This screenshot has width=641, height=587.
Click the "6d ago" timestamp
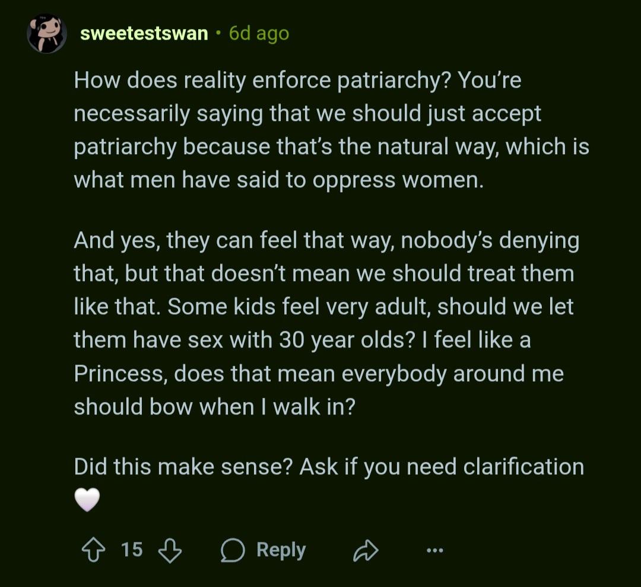click(x=259, y=34)
